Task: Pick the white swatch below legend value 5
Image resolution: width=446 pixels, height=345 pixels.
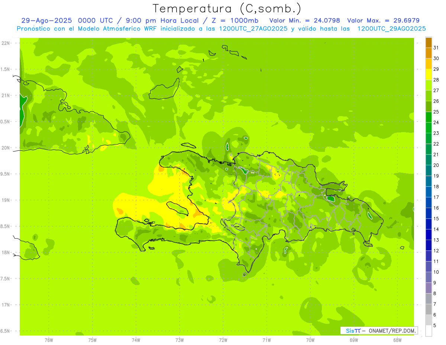Action: pyautogui.click(x=429, y=330)
